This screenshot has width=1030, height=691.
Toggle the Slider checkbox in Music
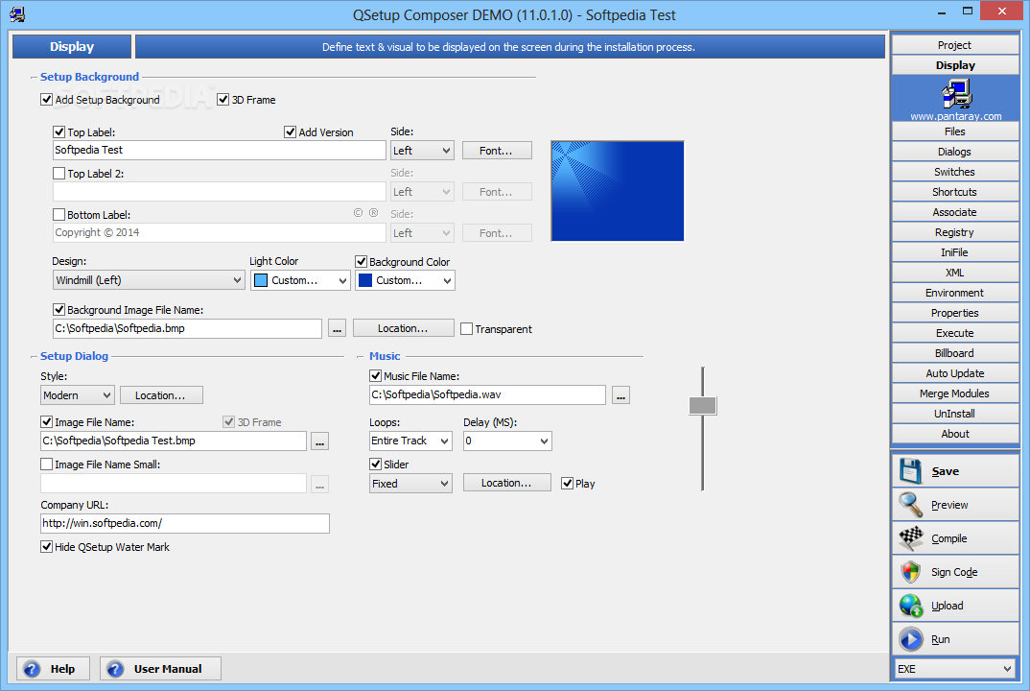pyautogui.click(x=376, y=464)
